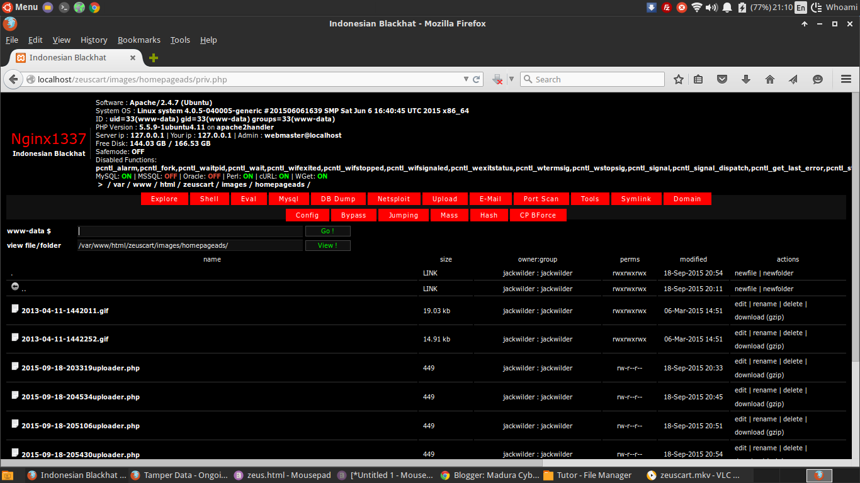The height and width of the screenshot is (483, 860).
Task: Open dropdown beside blocked-plugin icon
Action: [x=511, y=79]
